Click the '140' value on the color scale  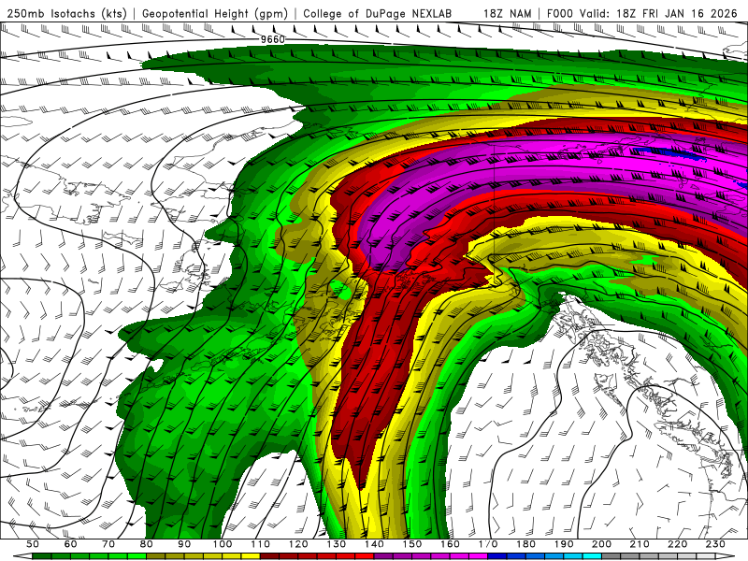[374, 544]
